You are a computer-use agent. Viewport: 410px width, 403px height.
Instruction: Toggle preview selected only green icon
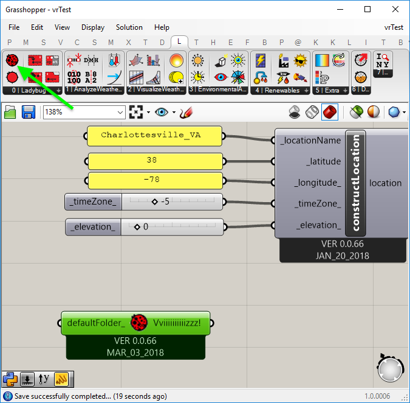pyautogui.click(x=357, y=112)
